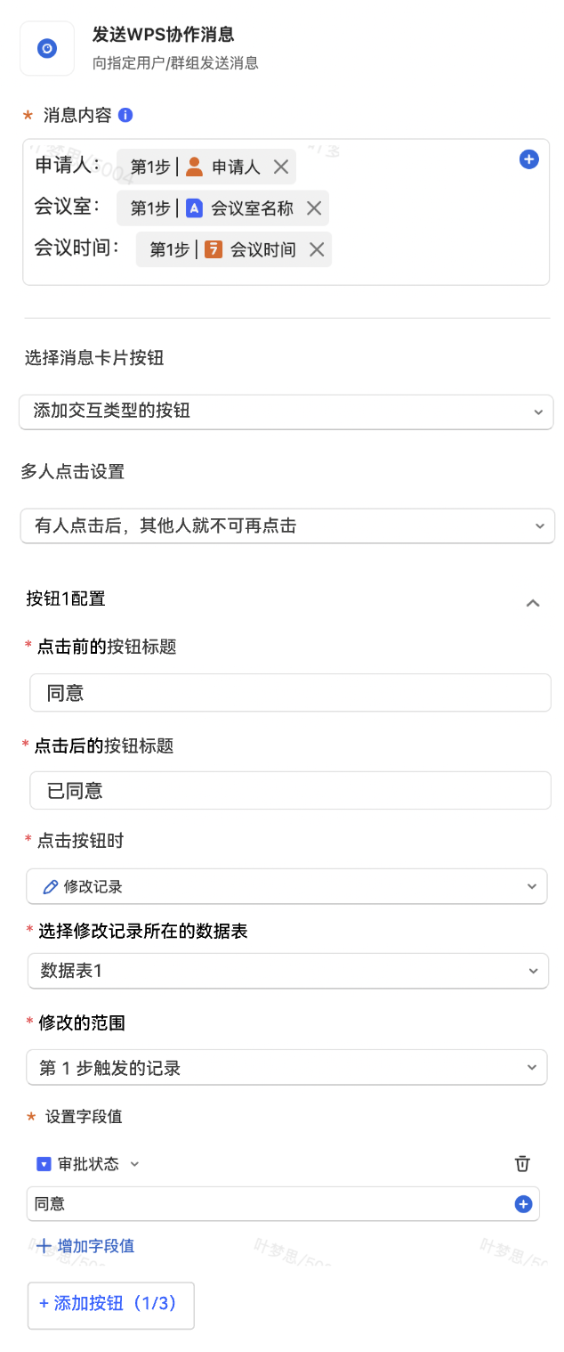Click the WPS collaboration message app icon
Image resolution: width=564 pixels, height=1352 pixels.
(47, 48)
